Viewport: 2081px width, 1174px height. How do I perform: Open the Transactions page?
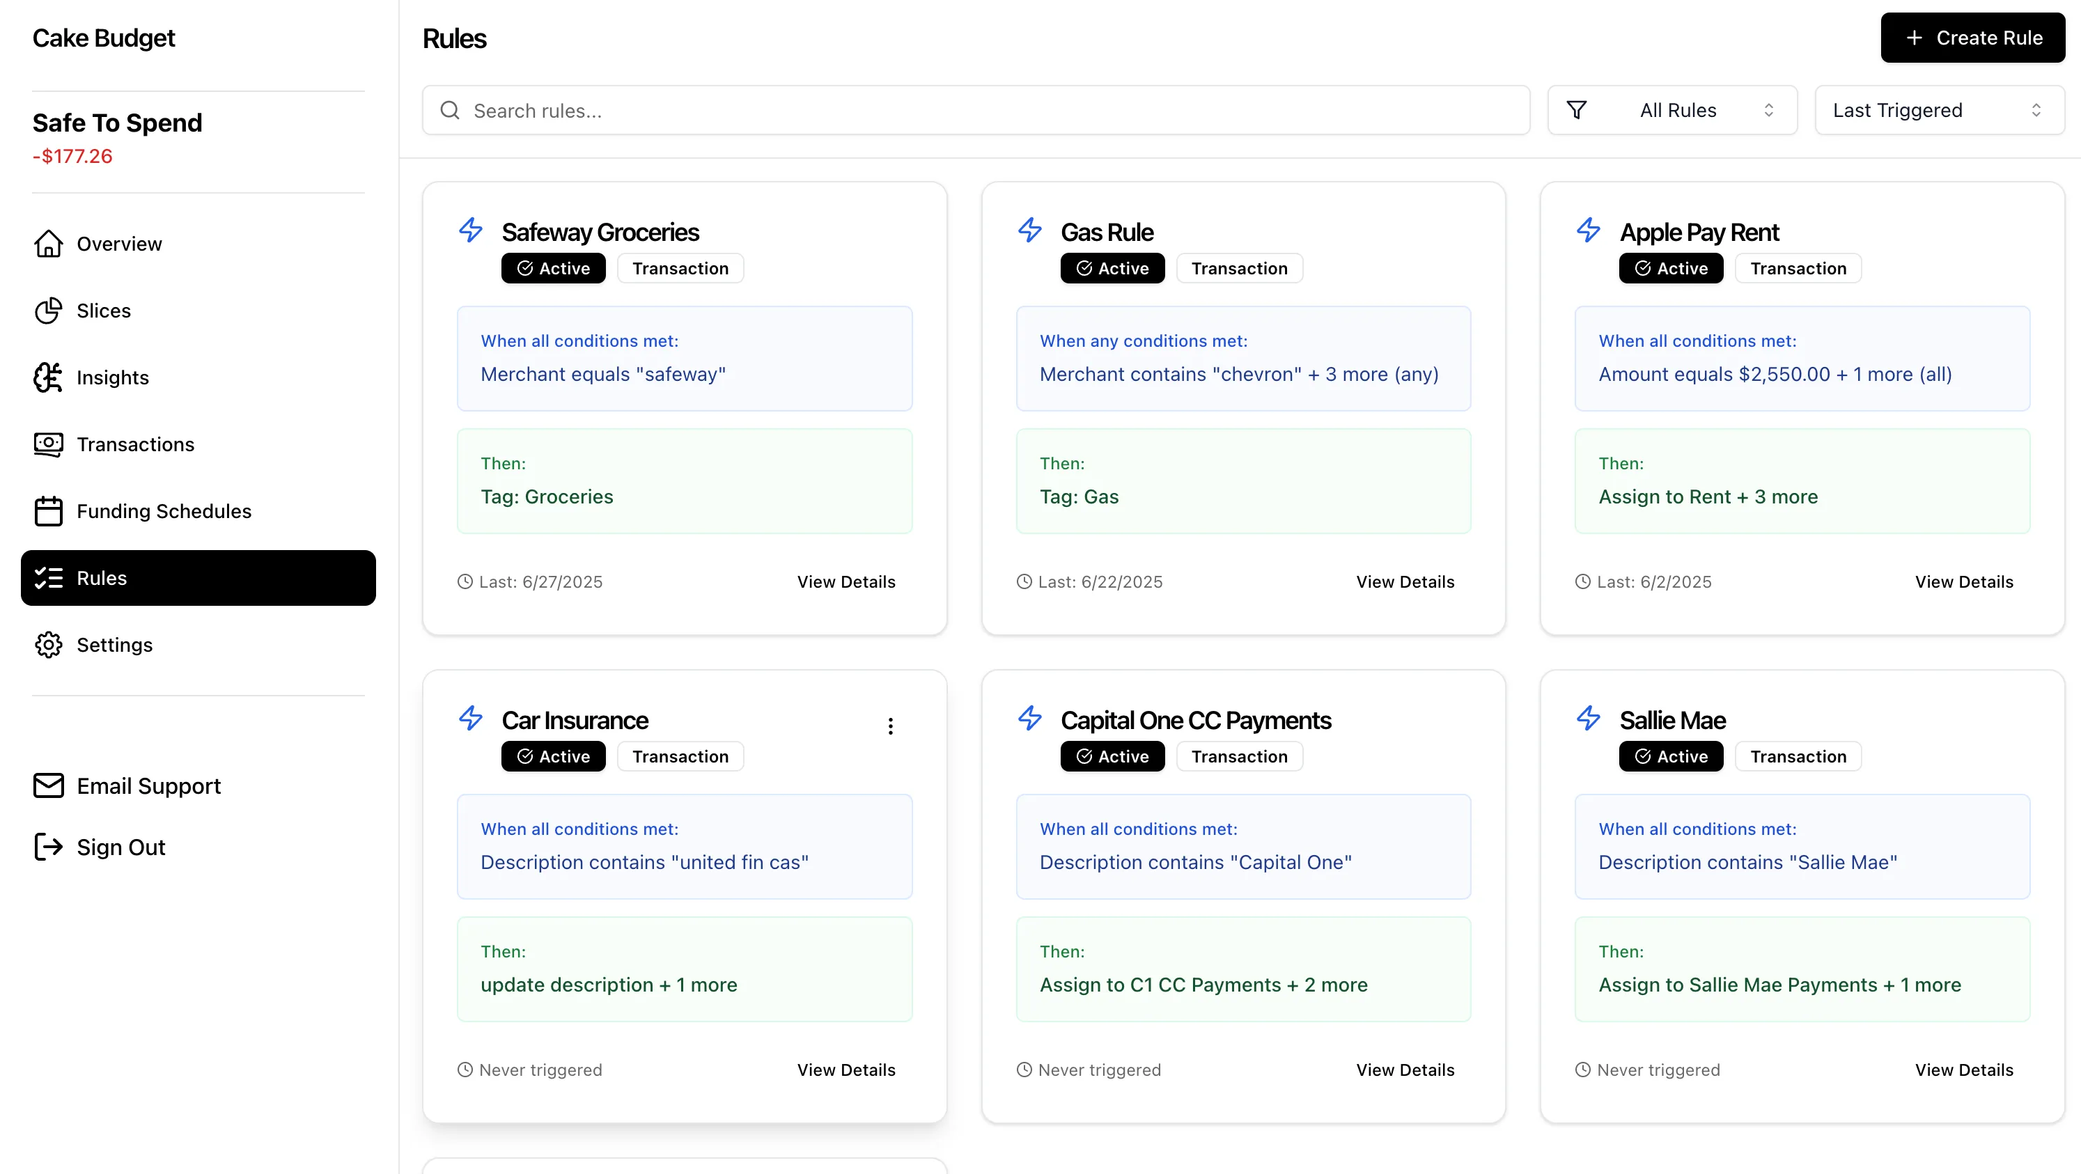(x=198, y=444)
